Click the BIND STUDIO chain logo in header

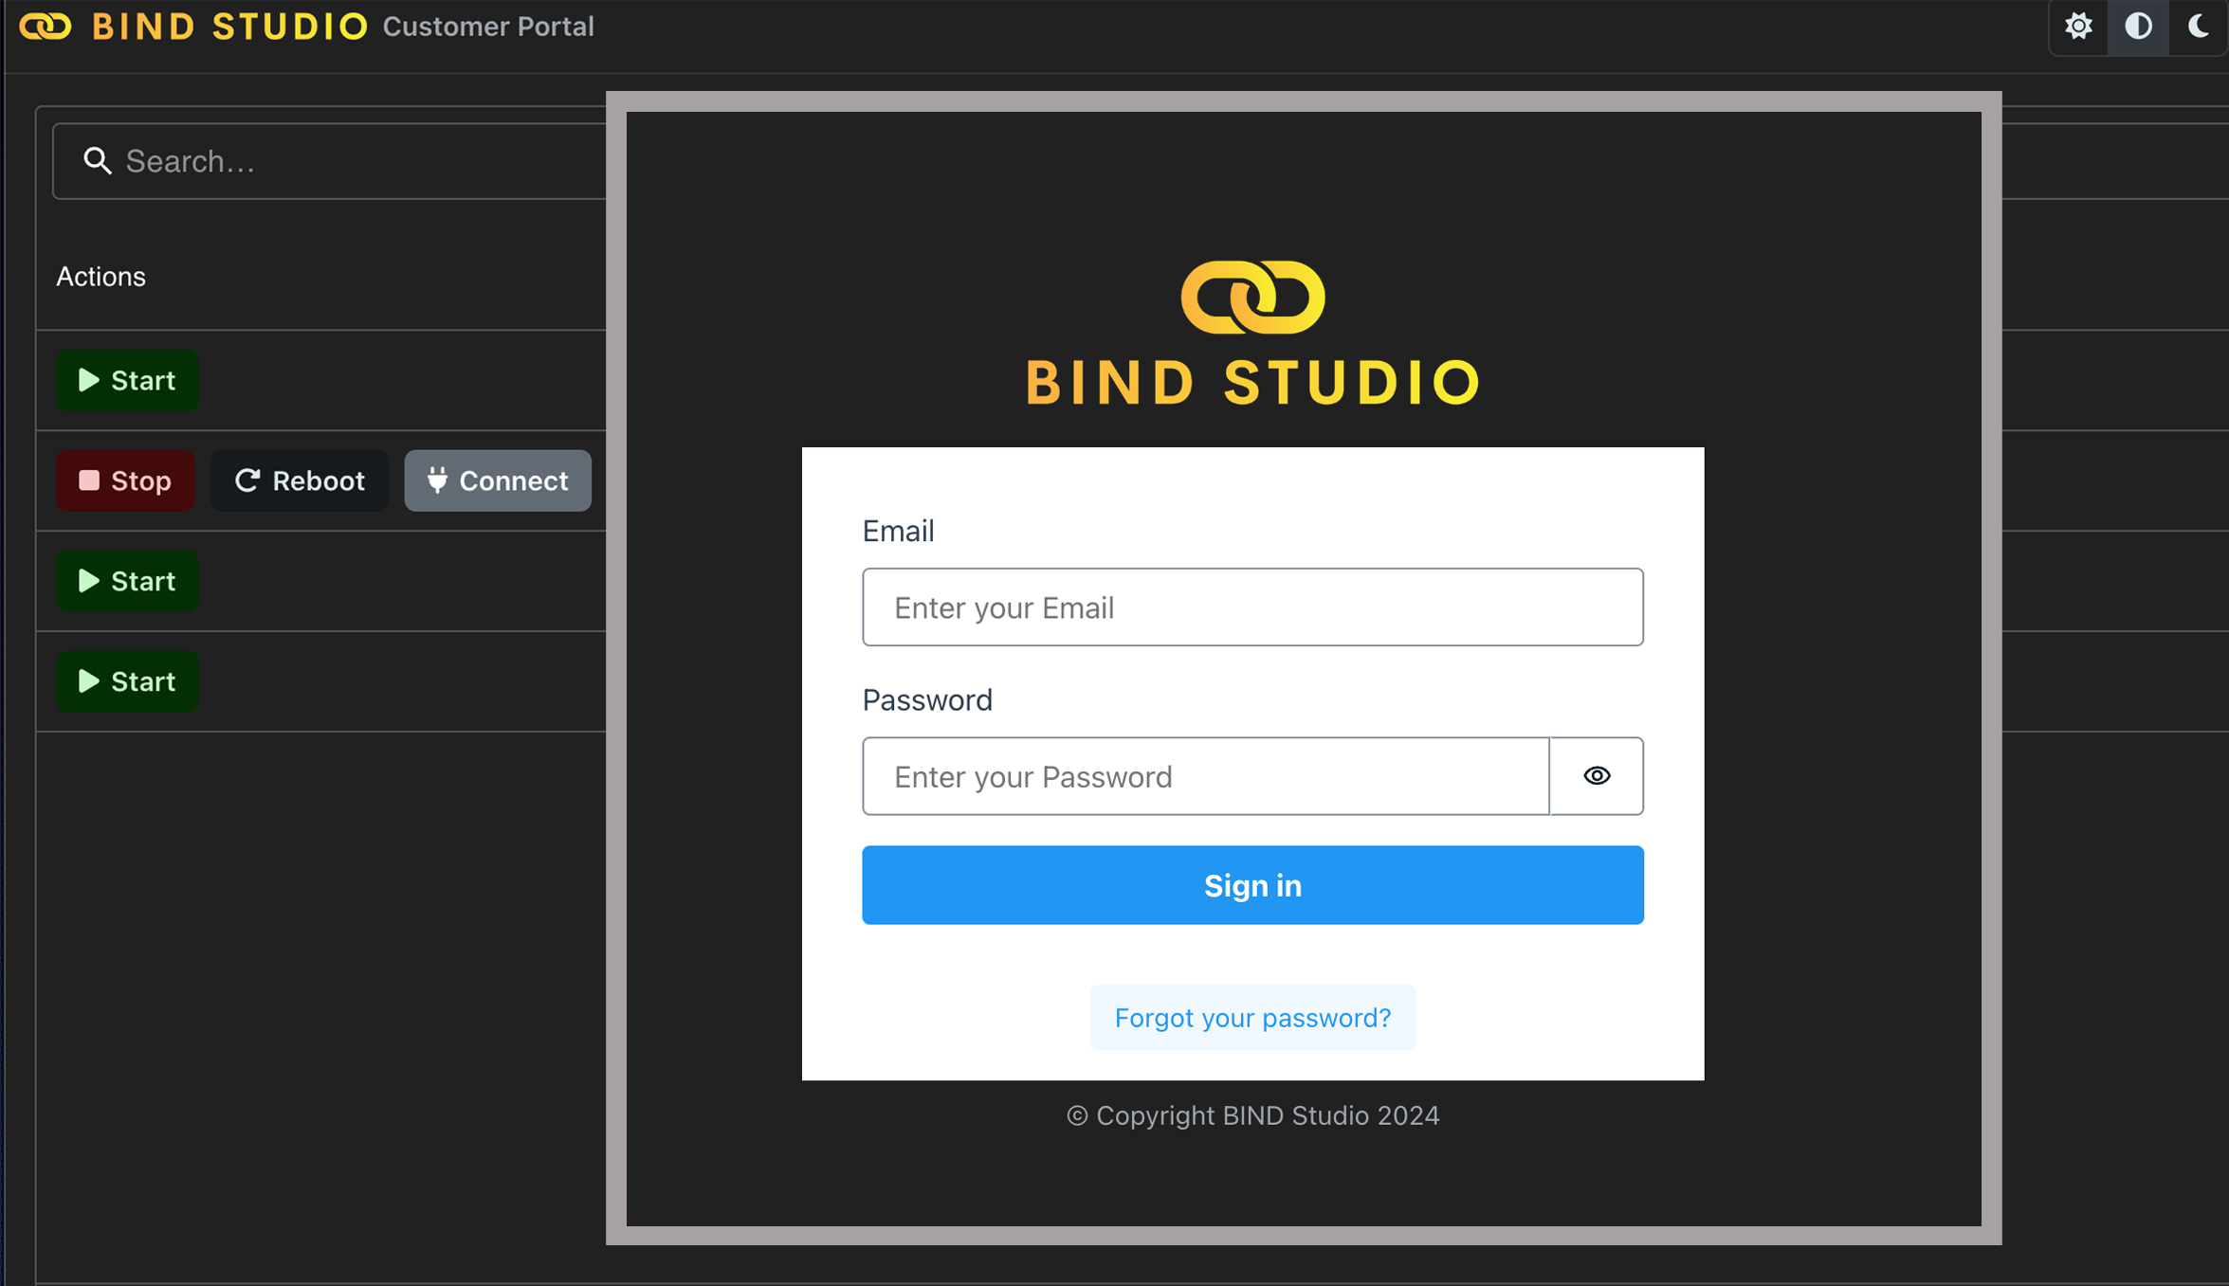(x=45, y=27)
